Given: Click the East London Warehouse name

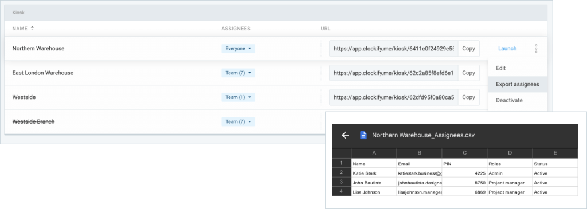Looking at the screenshot, I should click(42, 73).
